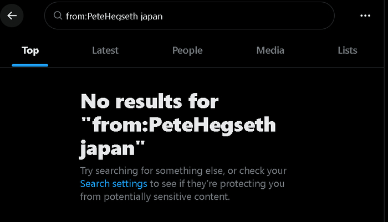The width and height of the screenshot is (388, 222).
Task: Click the blue underline beneath Top tab
Action: (30, 65)
